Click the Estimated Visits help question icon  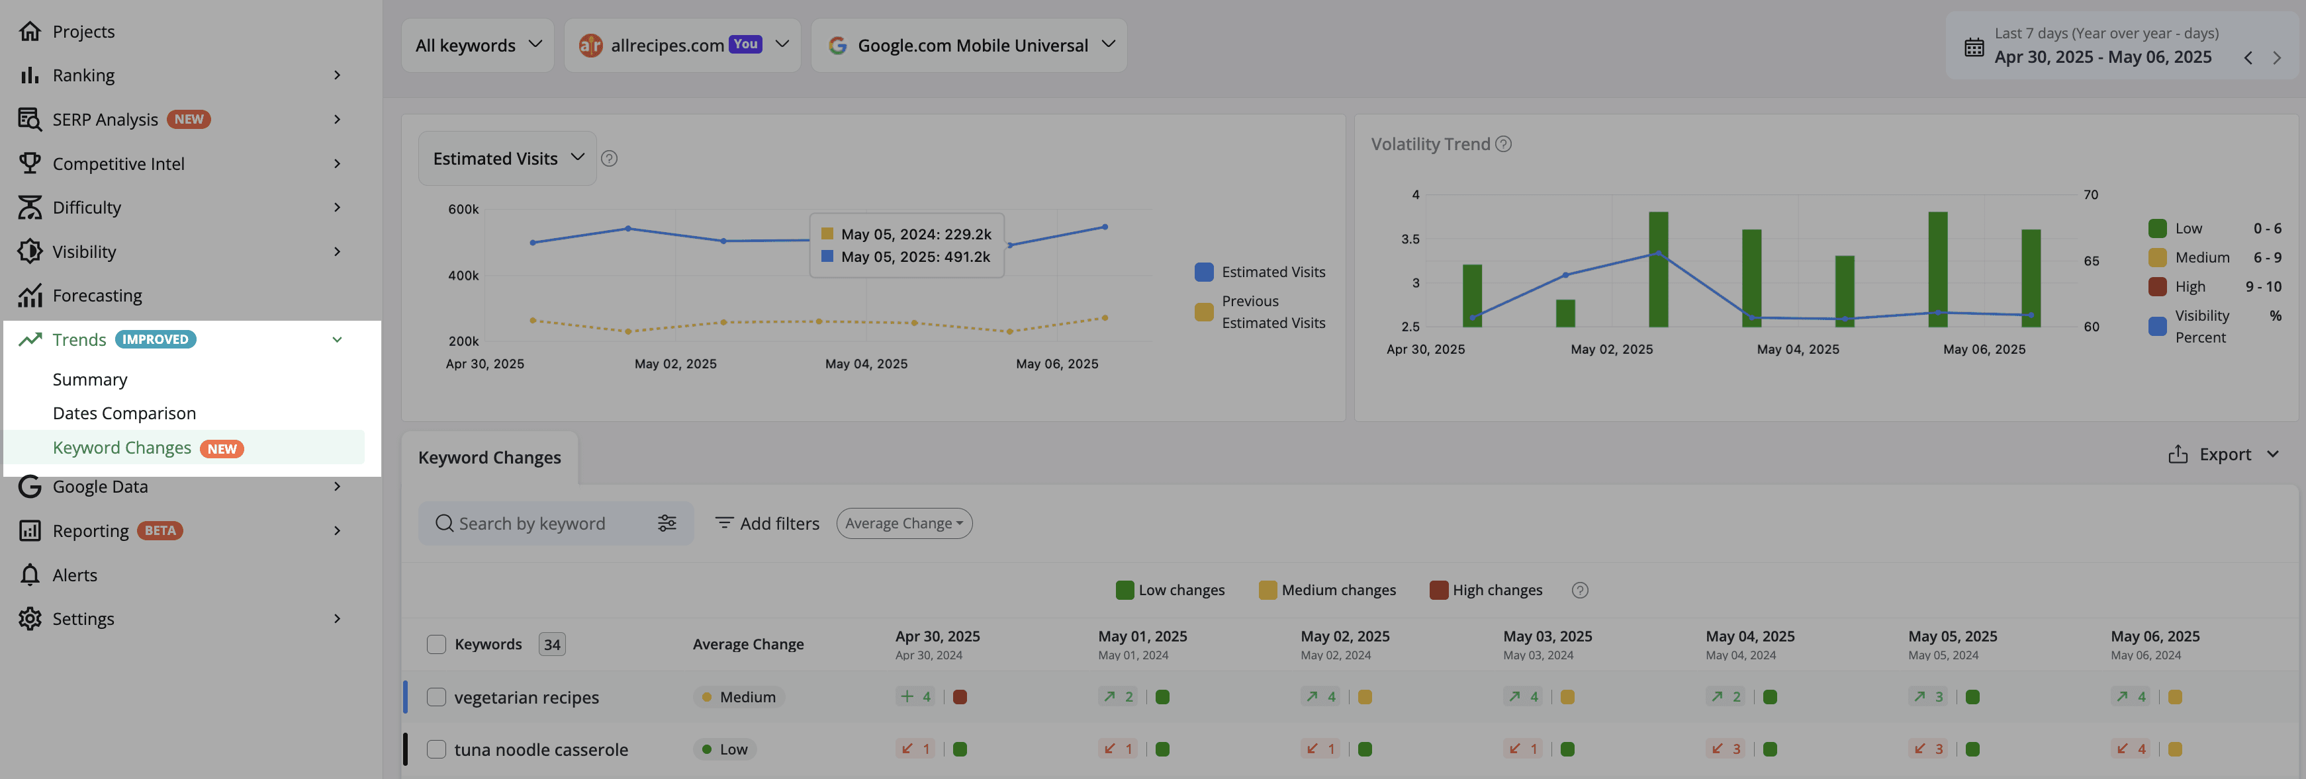click(x=609, y=158)
